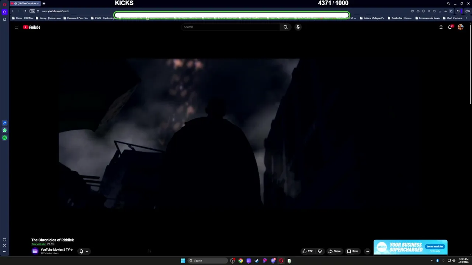
Task: Reload the current page
Action: (x=25, y=11)
